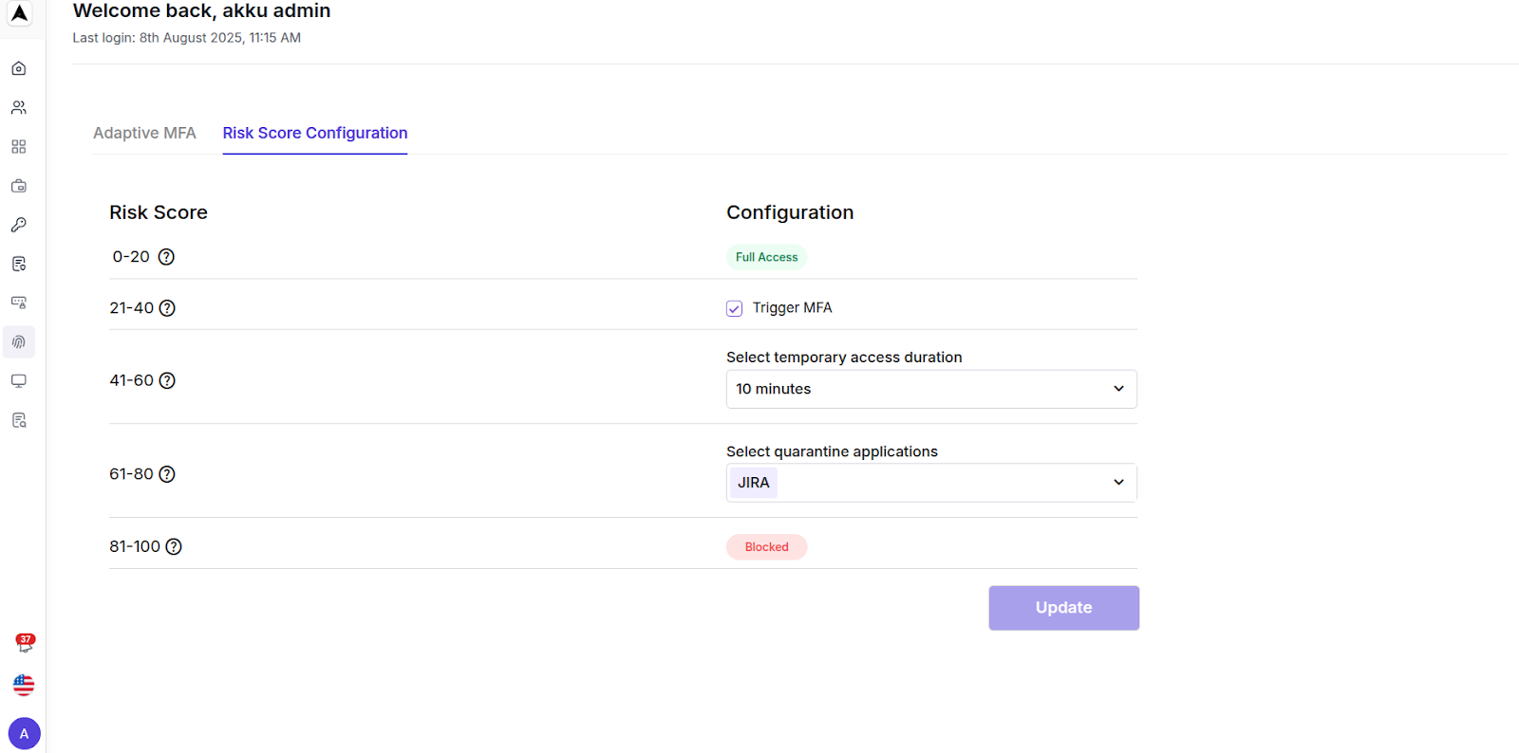Switch to the Adaptive MFA tab
Image resolution: width=1519 pixels, height=753 pixels.
click(x=144, y=133)
